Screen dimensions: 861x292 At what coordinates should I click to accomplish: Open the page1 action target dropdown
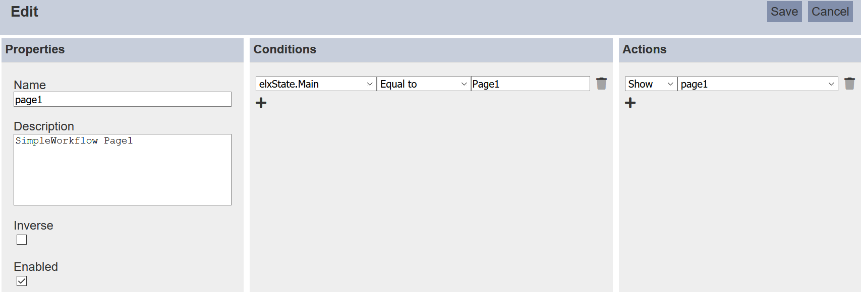click(757, 84)
